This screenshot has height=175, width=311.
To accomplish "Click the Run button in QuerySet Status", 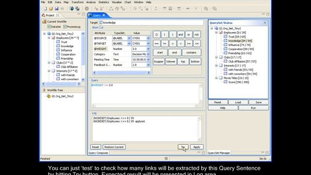I will (x=253, y=108).
